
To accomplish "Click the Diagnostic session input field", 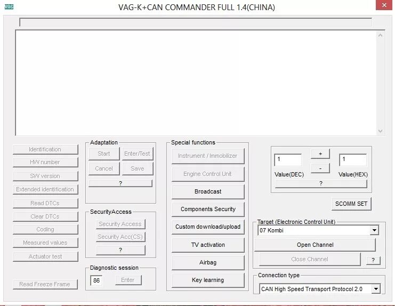I will click(96, 280).
